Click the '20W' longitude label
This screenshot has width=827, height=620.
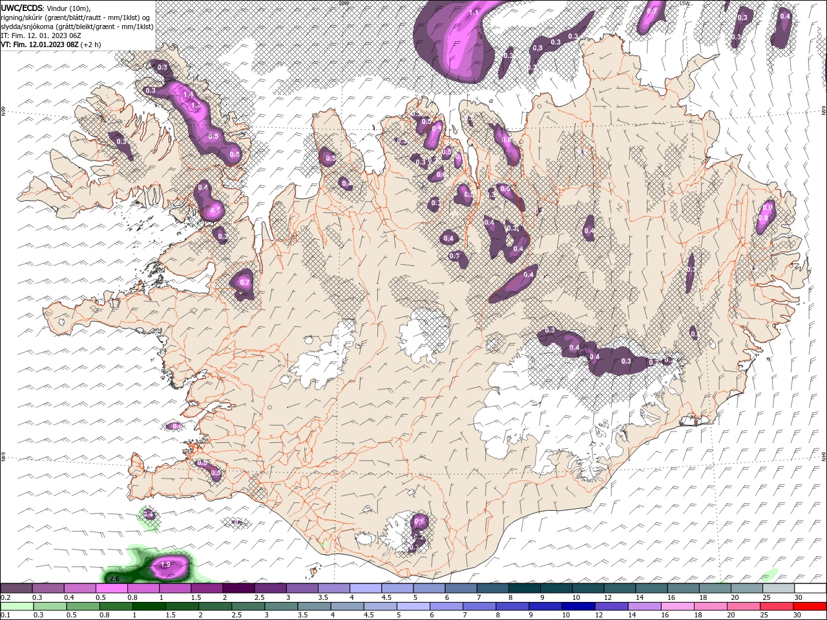[x=343, y=3]
